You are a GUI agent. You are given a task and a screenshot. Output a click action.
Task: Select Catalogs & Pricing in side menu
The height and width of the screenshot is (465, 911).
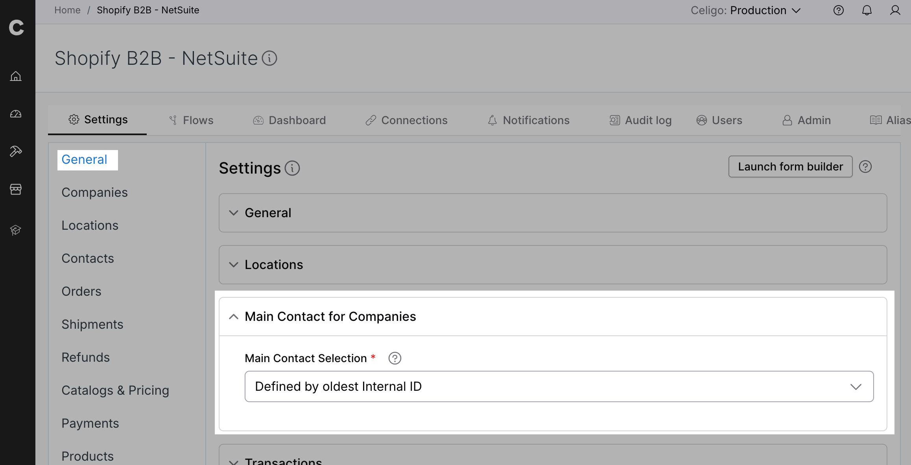point(115,390)
